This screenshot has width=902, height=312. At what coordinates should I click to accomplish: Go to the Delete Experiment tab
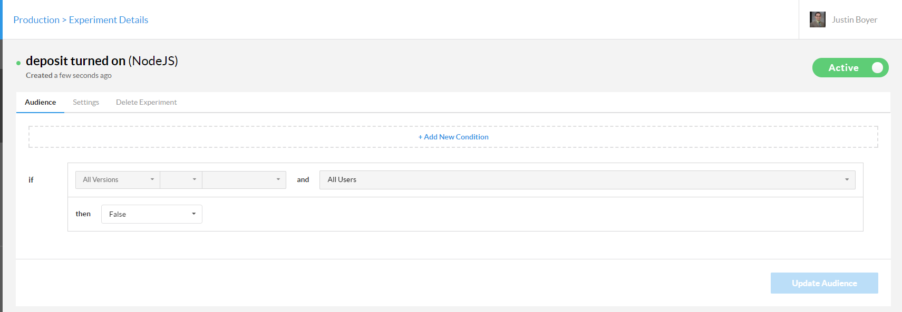tap(146, 102)
